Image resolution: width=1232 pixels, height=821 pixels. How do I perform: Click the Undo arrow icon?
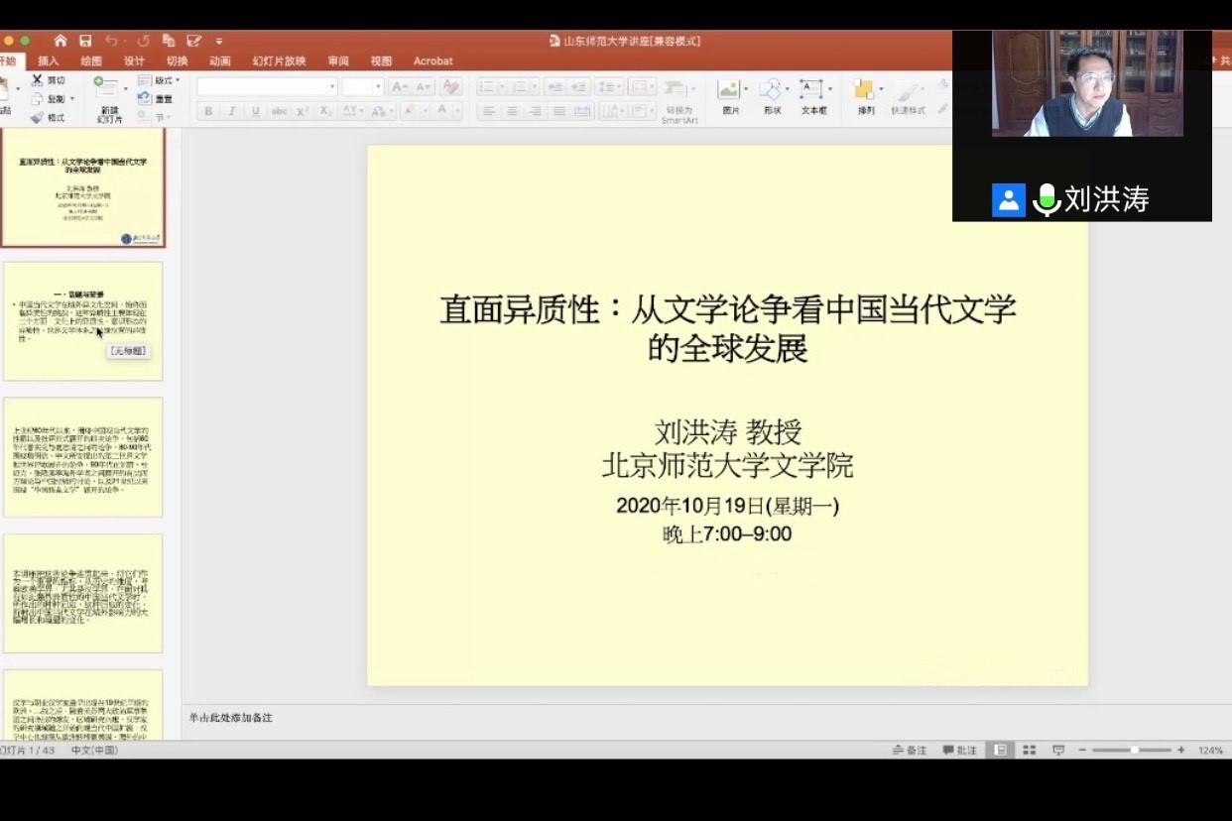(x=111, y=41)
